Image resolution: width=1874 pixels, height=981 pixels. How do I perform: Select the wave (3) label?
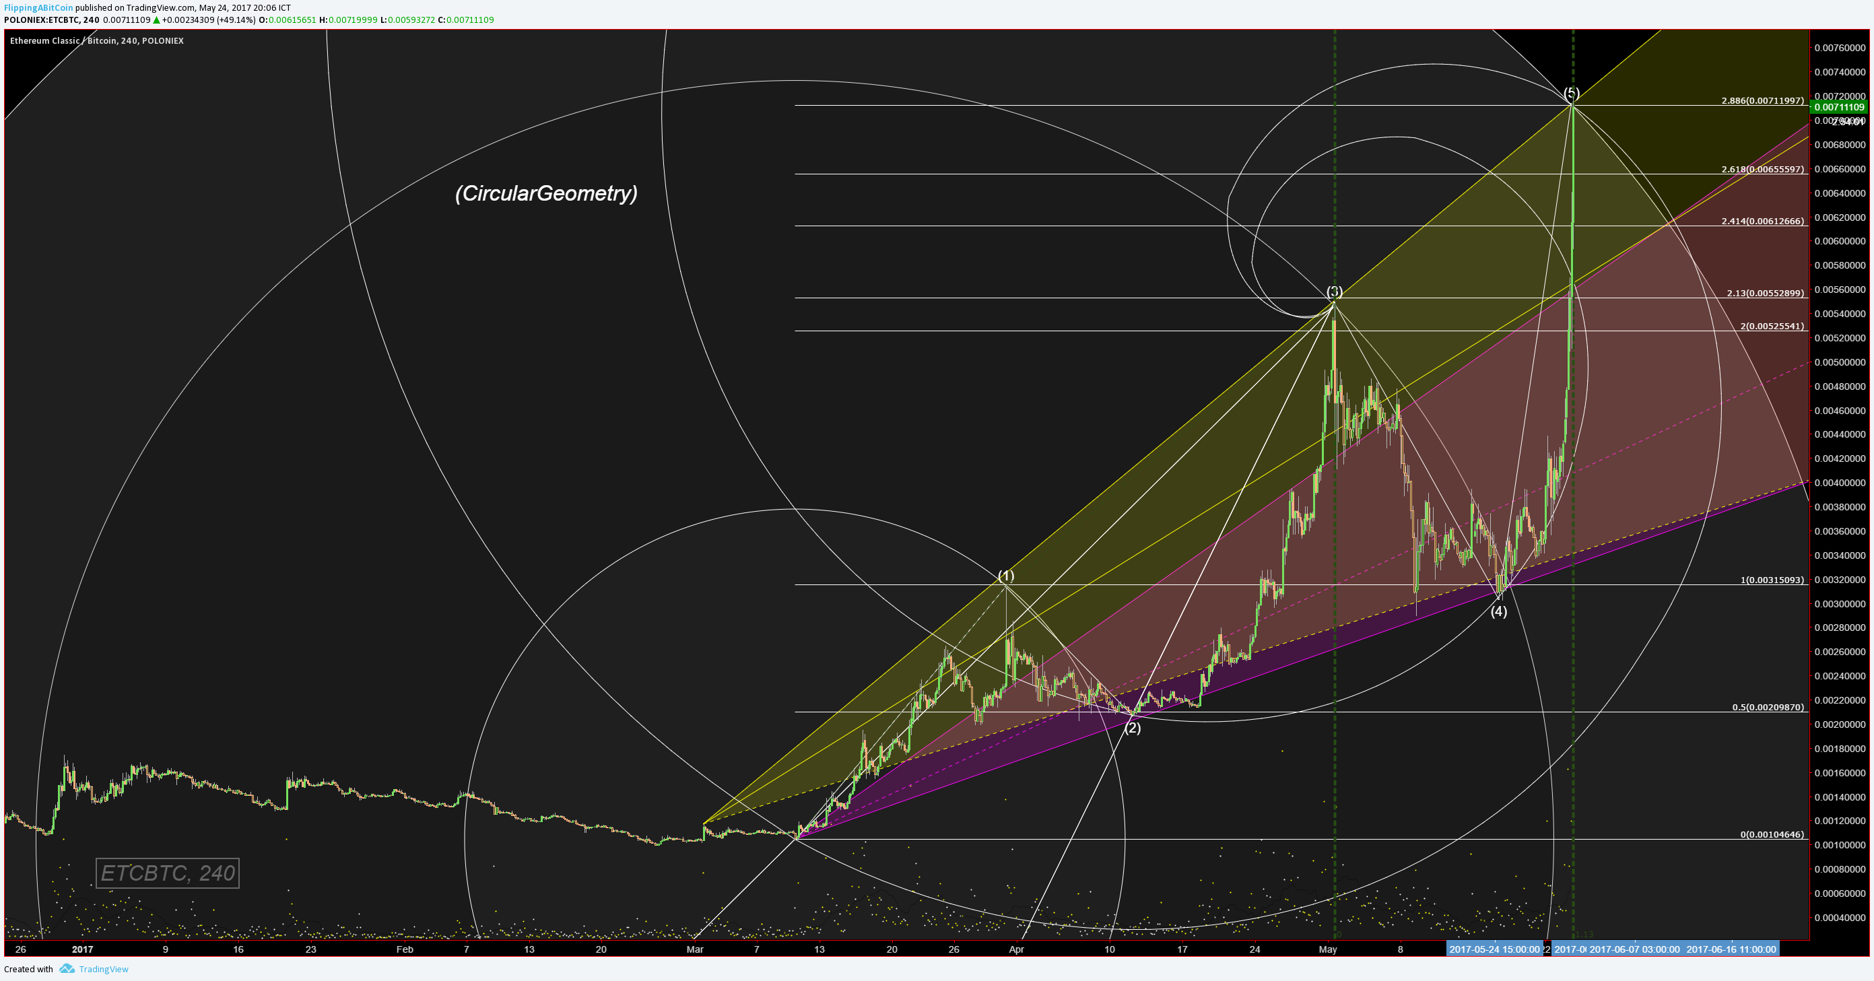coord(1334,292)
